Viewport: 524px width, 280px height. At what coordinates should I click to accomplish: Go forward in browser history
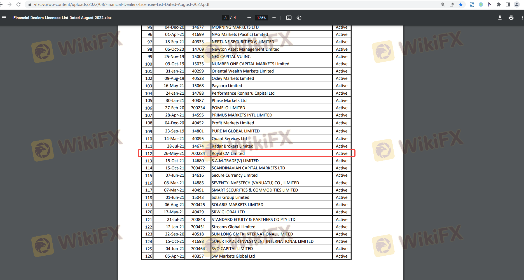[x=10, y=4]
